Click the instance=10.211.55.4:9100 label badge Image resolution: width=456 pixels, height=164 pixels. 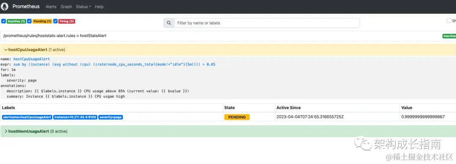pyautogui.click(x=75, y=117)
